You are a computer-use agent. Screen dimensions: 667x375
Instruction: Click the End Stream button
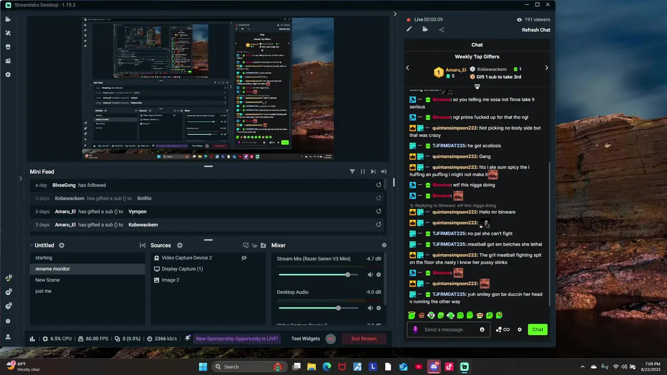pos(364,339)
